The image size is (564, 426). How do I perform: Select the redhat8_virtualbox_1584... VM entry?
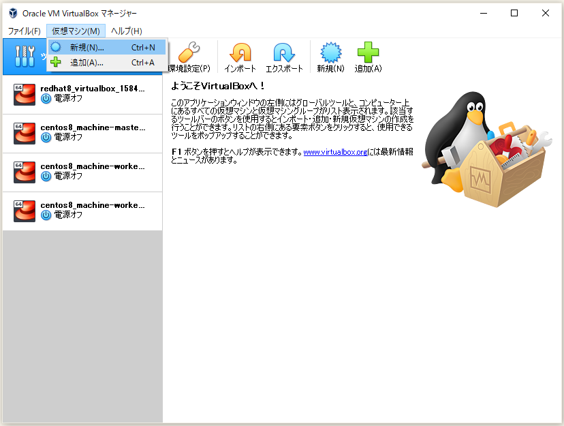pos(82,95)
